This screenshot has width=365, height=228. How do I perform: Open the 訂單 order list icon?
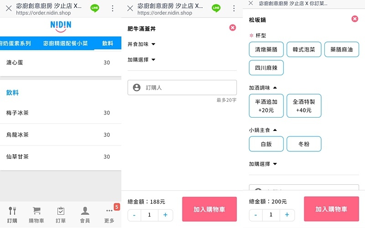point(61,214)
